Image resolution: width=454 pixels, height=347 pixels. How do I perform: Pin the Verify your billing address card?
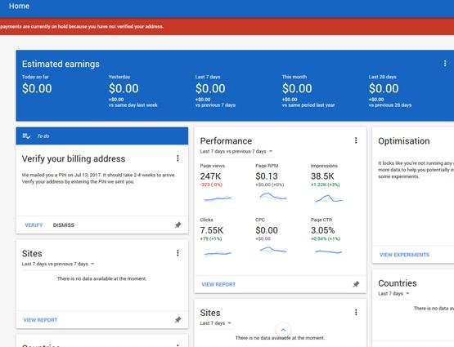178,225
